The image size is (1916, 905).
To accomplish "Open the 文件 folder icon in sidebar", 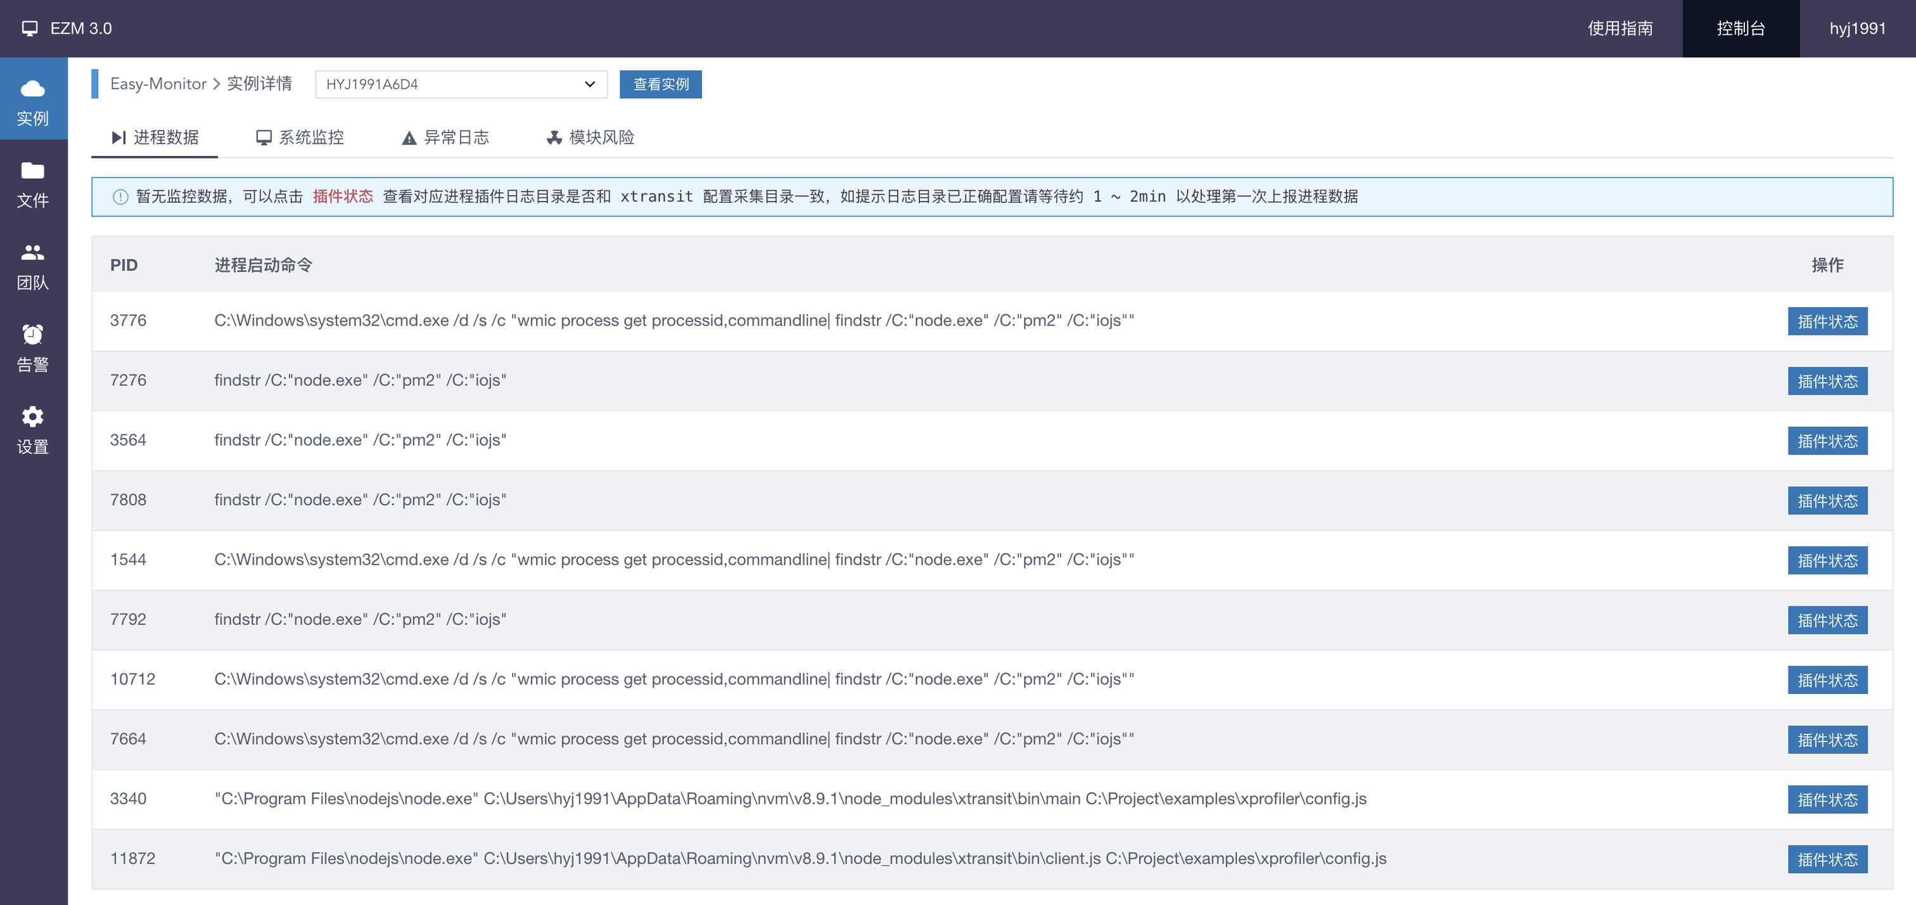I will click(x=33, y=170).
